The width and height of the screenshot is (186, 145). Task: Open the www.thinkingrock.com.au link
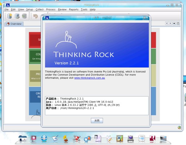(x=90, y=78)
